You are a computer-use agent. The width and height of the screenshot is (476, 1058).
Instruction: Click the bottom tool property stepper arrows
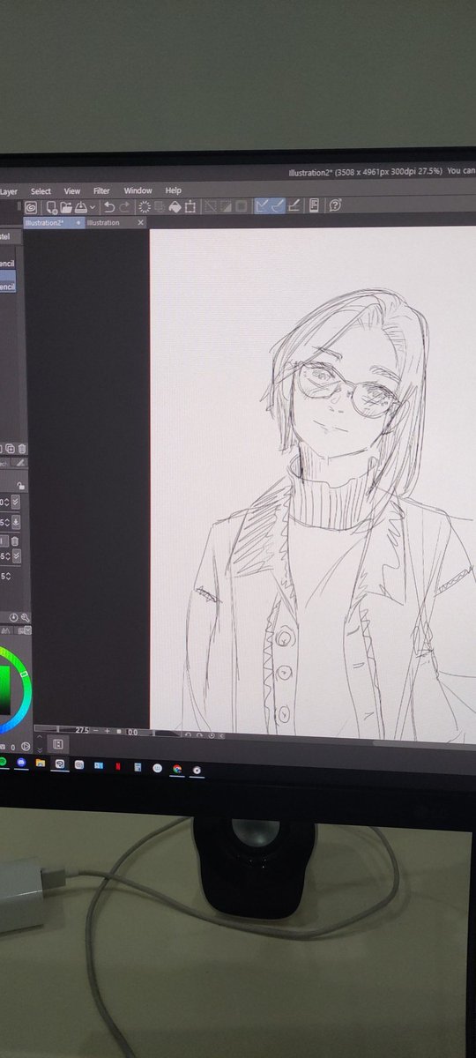pyautogui.click(x=8, y=577)
